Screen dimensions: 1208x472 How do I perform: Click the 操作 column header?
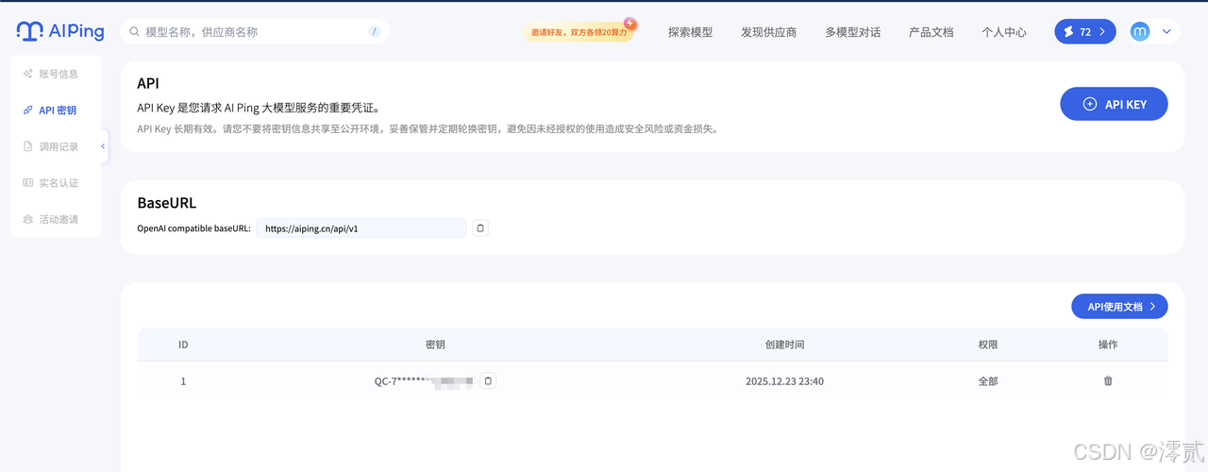point(1108,345)
